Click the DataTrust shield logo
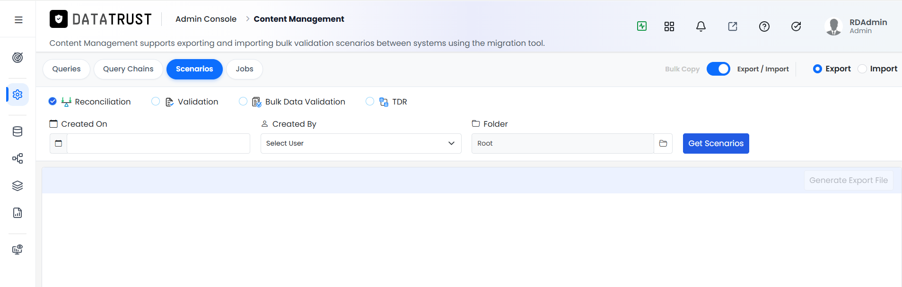 click(59, 19)
